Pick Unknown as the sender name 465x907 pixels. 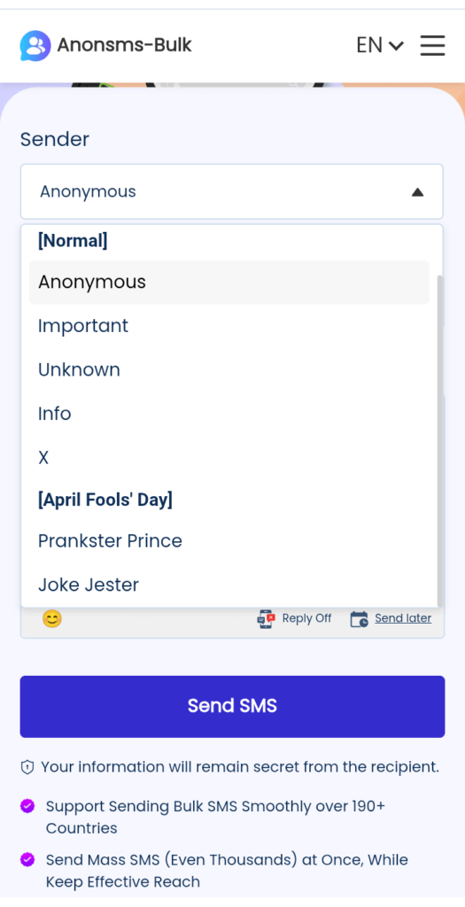click(x=229, y=370)
